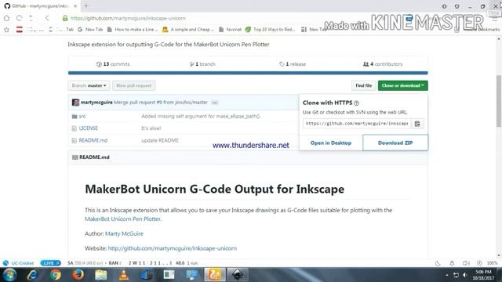Show hidden system tray icons arrow
Viewport: 502px width, 282px height.
[447, 275]
